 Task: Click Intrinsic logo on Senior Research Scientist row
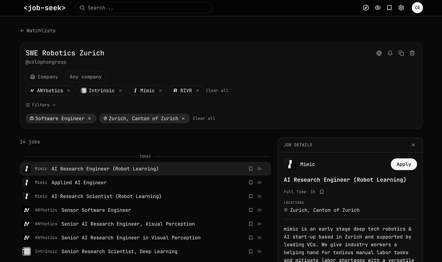(x=27, y=251)
